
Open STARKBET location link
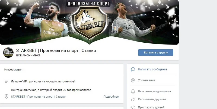coord(39,97)
